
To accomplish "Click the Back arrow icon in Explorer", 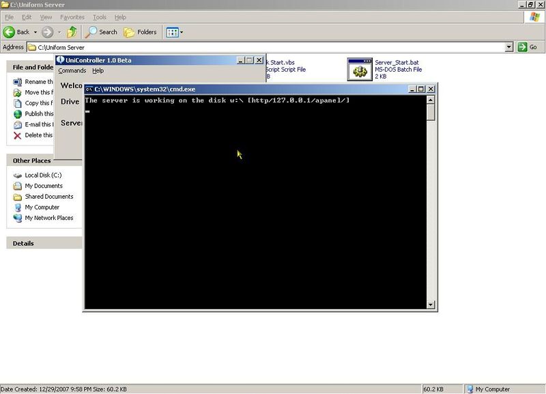I will click(9, 32).
